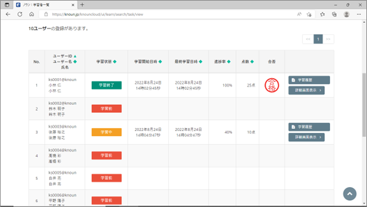Sort by ユーザー名 using its diamond icon
Image resolution: width=367 pixels, height=207 pixels.
[x=75, y=62]
